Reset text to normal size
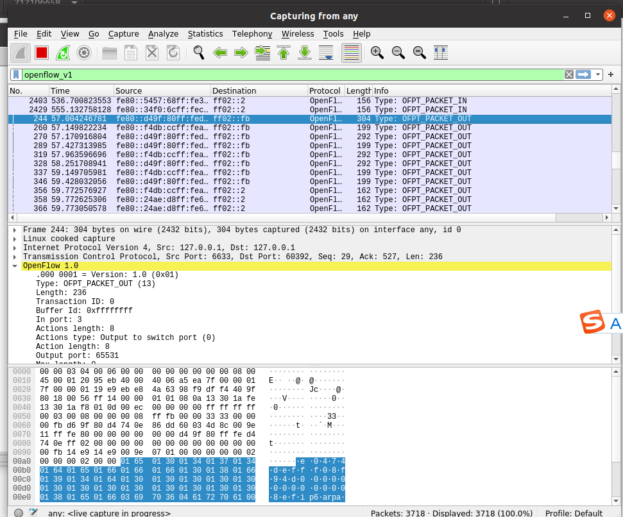This screenshot has width=623, height=517. pyautogui.click(x=420, y=53)
